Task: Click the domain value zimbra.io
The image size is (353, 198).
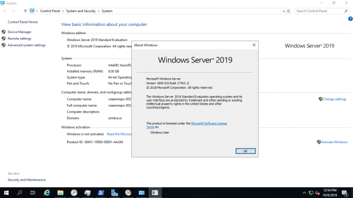Action: click(115, 118)
